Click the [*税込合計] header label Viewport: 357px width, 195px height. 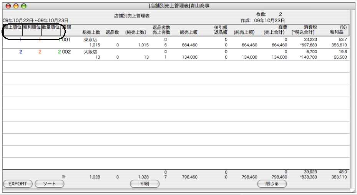tap(303, 32)
